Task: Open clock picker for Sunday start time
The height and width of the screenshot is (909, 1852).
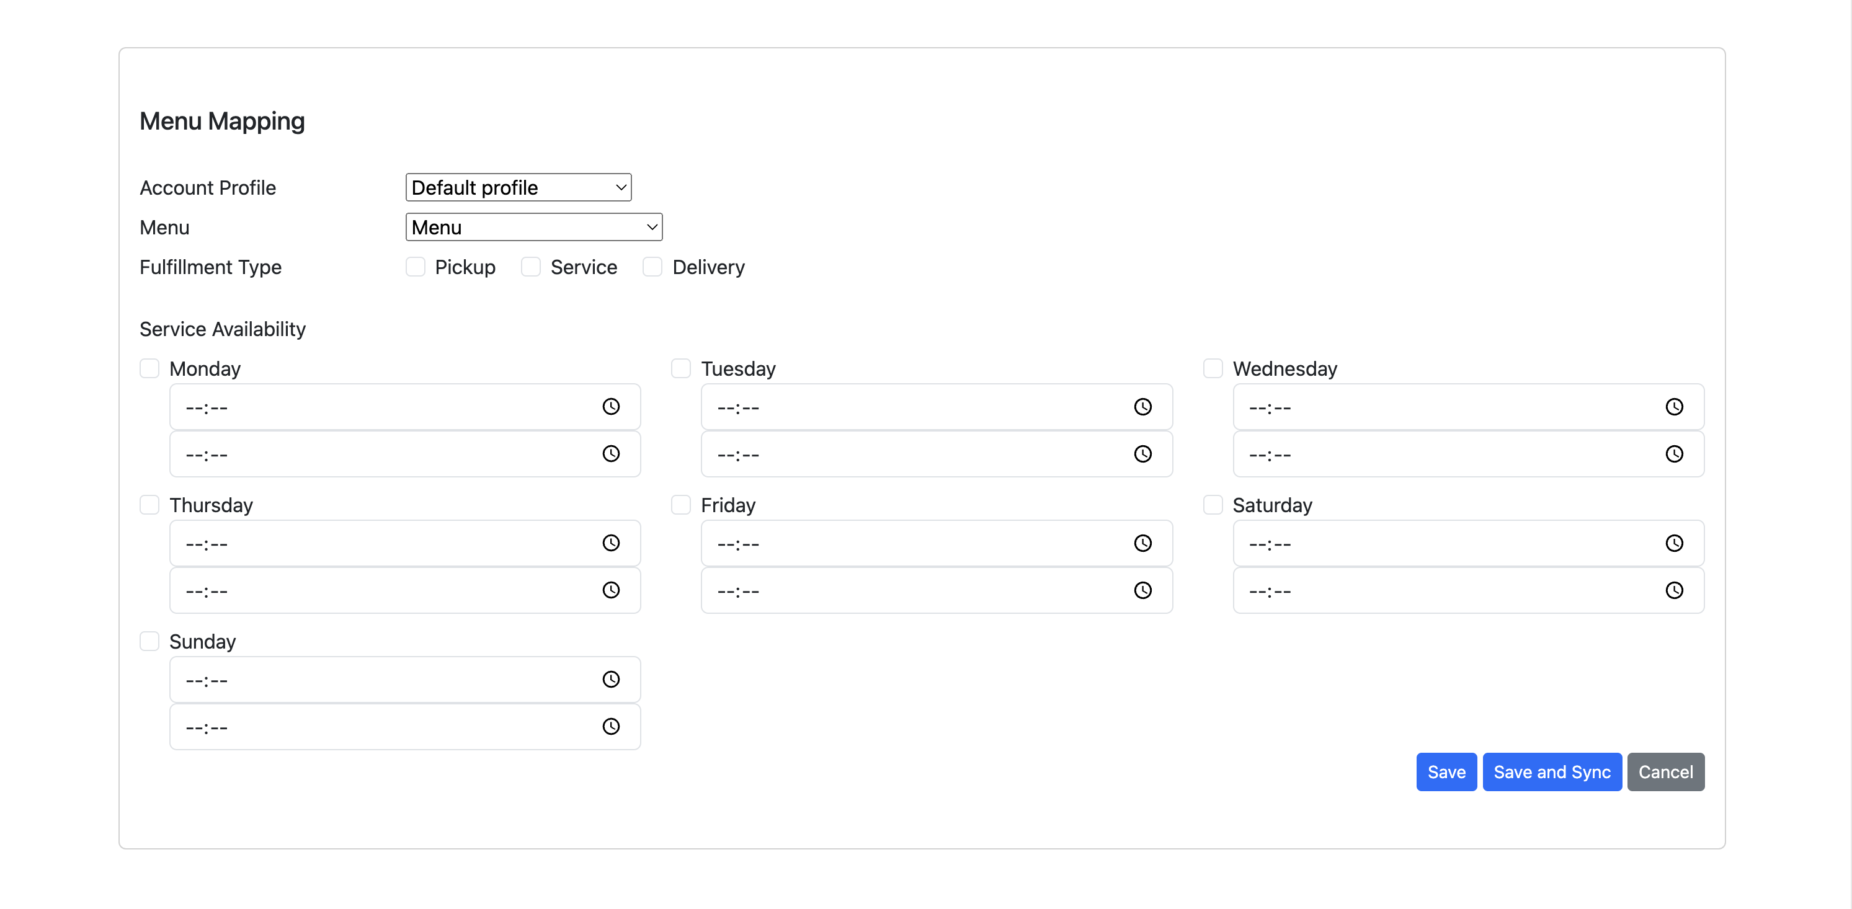Action: pyautogui.click(x=611, y=680)
